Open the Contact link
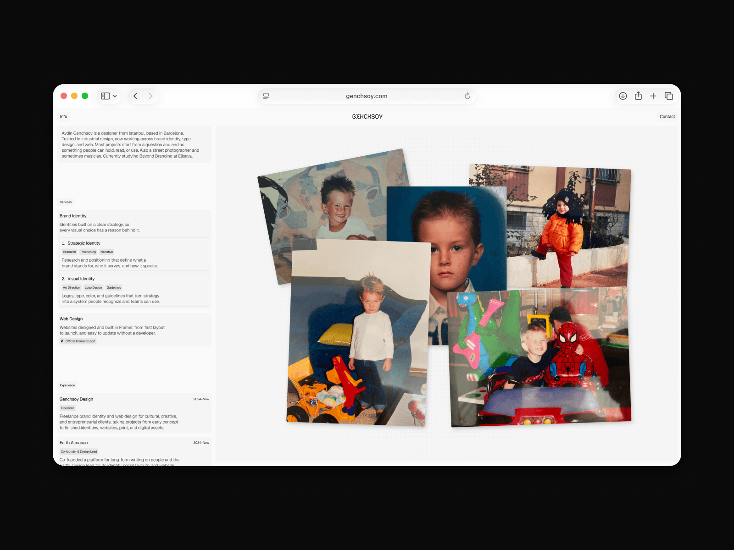734x550 pixels. click(667, 116)
